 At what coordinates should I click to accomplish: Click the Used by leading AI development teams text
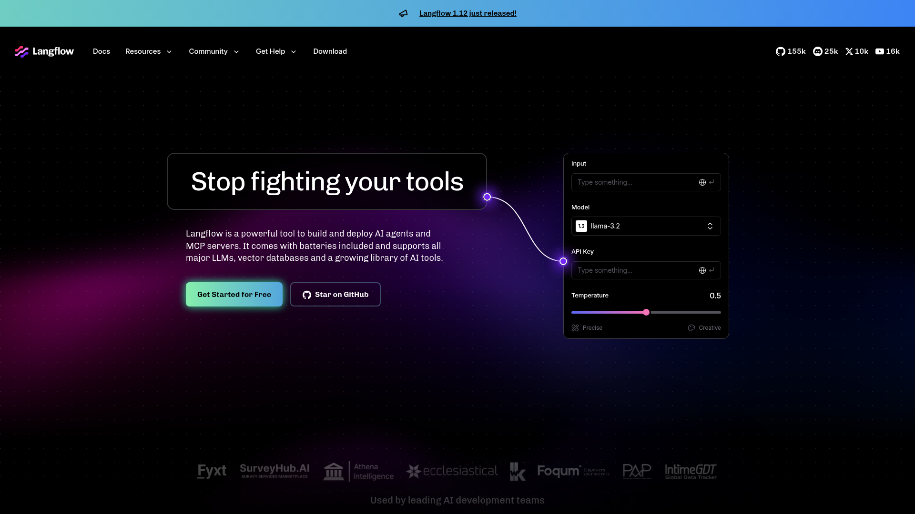click(x=457, y=500)
